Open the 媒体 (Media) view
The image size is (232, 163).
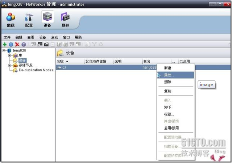(x=65, y=20)
